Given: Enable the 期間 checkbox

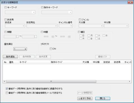Looking at the screenshot, I should (x=6, y=32).
